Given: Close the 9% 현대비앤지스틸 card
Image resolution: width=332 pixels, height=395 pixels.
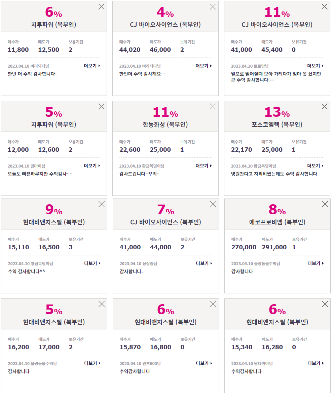Looking at the screenshot, I should [x=102, y=204].
